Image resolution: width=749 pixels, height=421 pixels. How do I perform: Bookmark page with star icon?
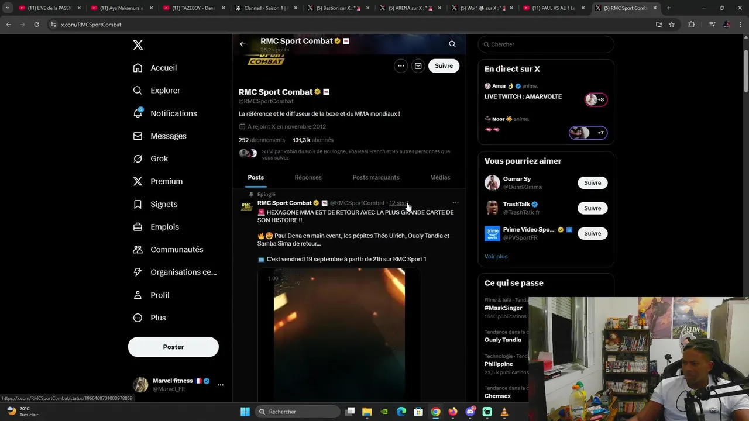point(672,25)
